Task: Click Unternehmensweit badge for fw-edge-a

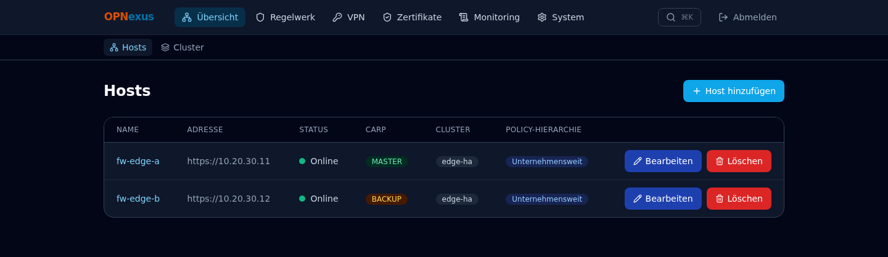Action: (x=547, y=162)
